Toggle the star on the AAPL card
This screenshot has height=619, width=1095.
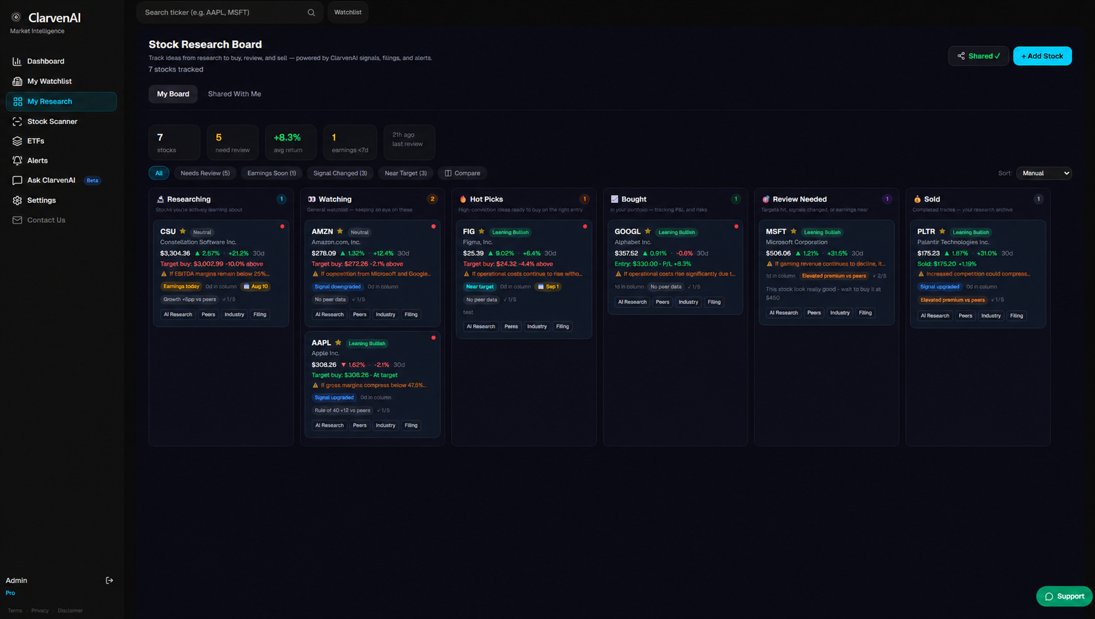click(338, 343)
